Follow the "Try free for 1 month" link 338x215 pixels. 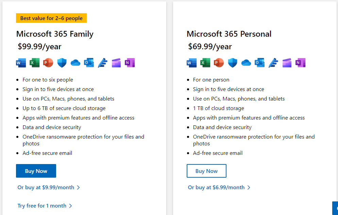[x=45, y=206]
